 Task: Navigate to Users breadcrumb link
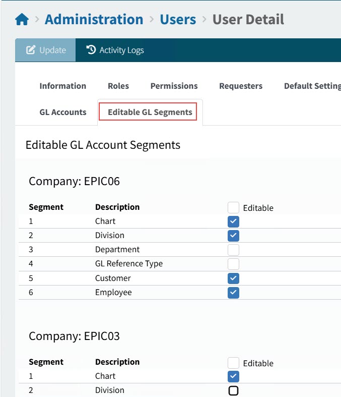pos(178,20)
